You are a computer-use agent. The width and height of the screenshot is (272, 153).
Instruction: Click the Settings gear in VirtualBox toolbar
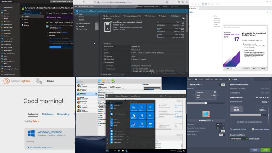click(103, 81)
